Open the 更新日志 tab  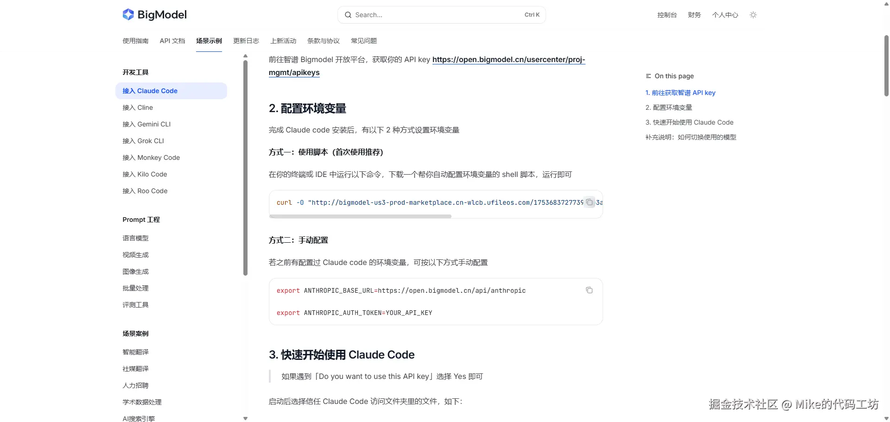coord(246,41)
